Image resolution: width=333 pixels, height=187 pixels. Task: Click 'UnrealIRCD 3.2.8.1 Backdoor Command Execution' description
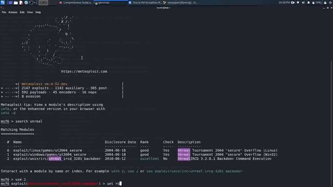click(x=224, y=158)
